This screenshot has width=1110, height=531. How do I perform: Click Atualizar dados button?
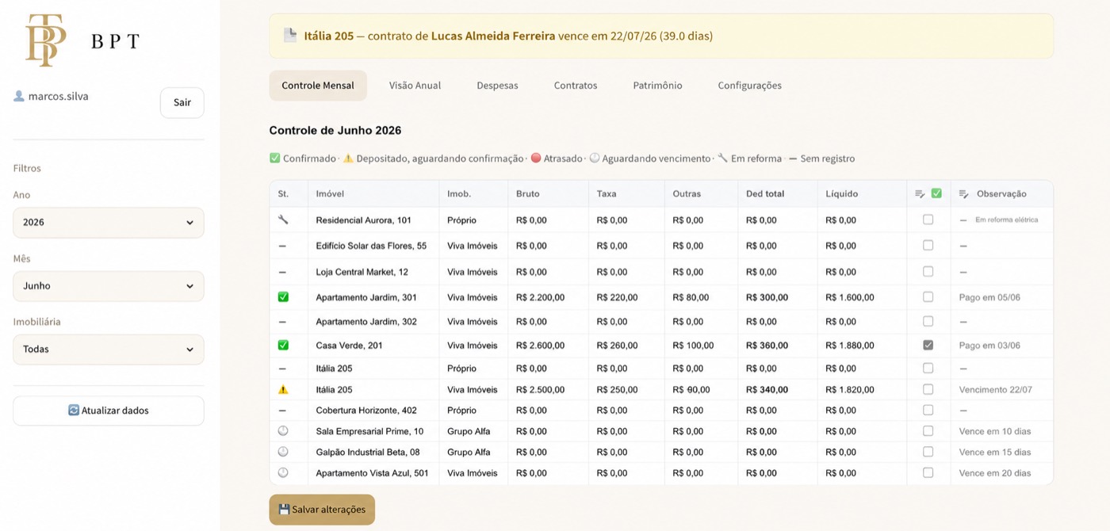pyautogui.click(x=109, y=411)
